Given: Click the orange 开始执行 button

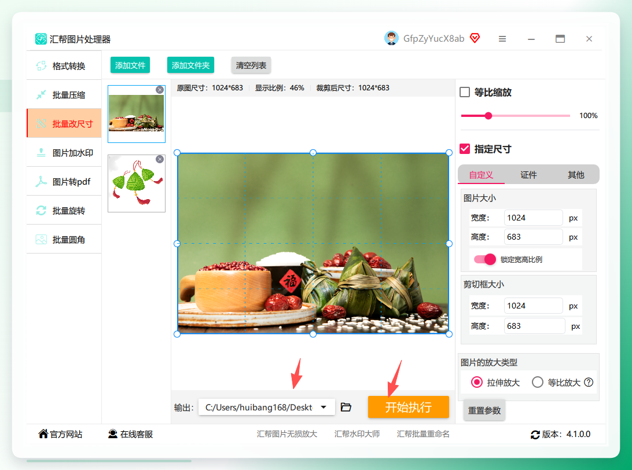Looking at the screenshot, I should tap(408, 407).
